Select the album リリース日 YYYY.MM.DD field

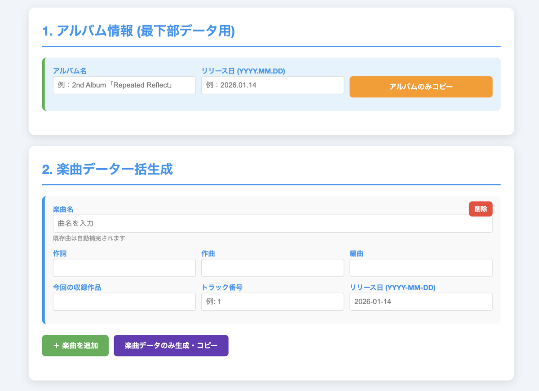point(273,85)
